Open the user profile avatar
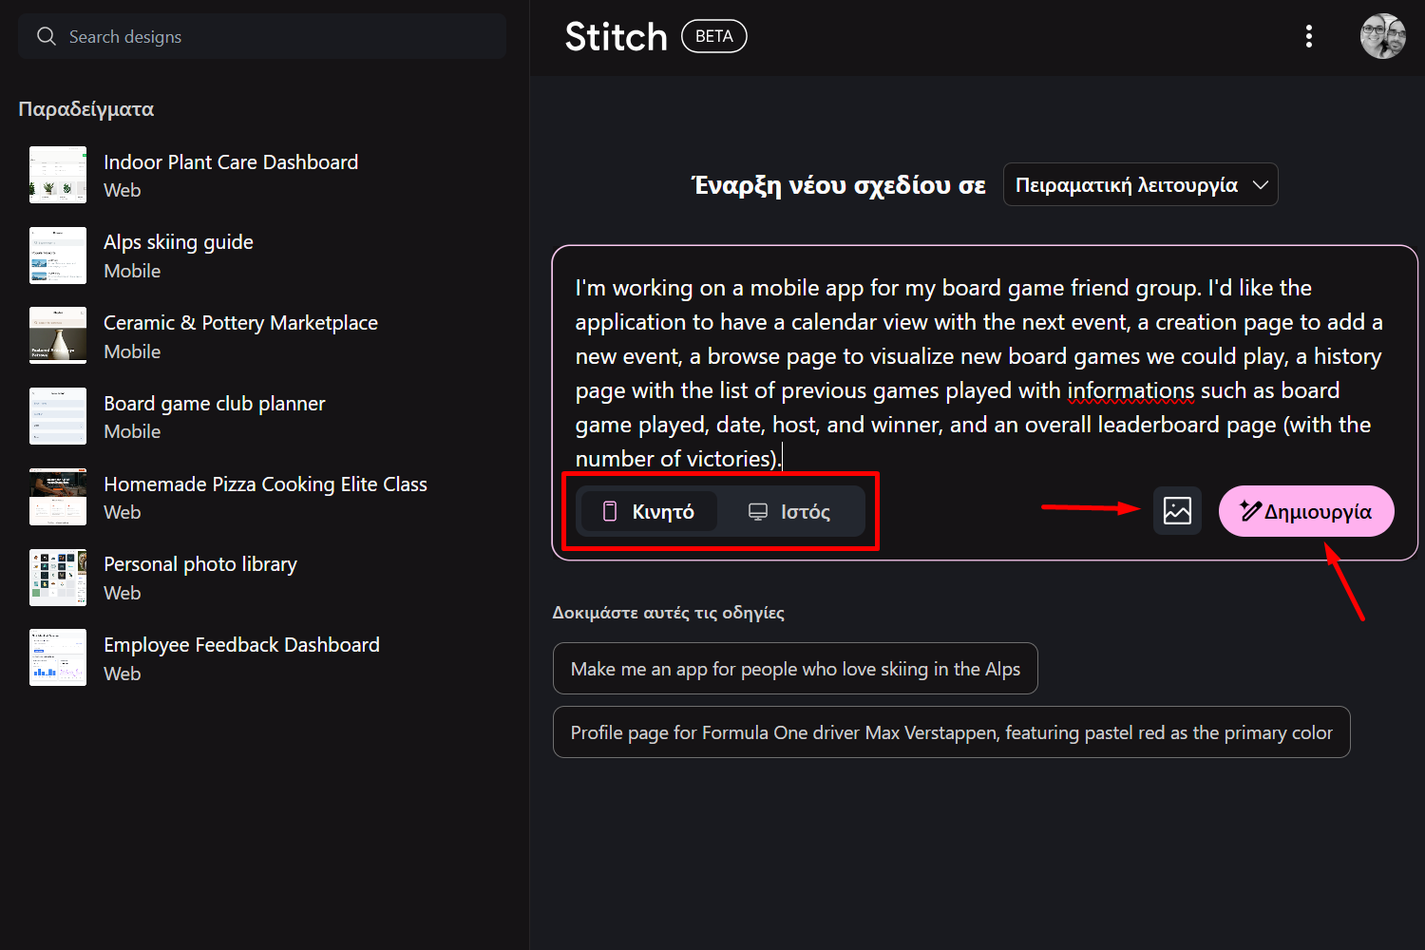The image size is (1425, 950). [x=1383, y=36]
